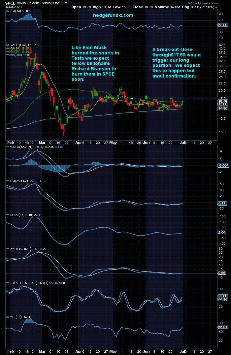Click the marker icon before RSI(14)
Image resolution: width=231 pixels, height=355 pixels.
[8, 11]
